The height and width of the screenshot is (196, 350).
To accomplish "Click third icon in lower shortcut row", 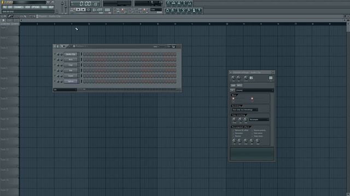I will tap(178, 10).
